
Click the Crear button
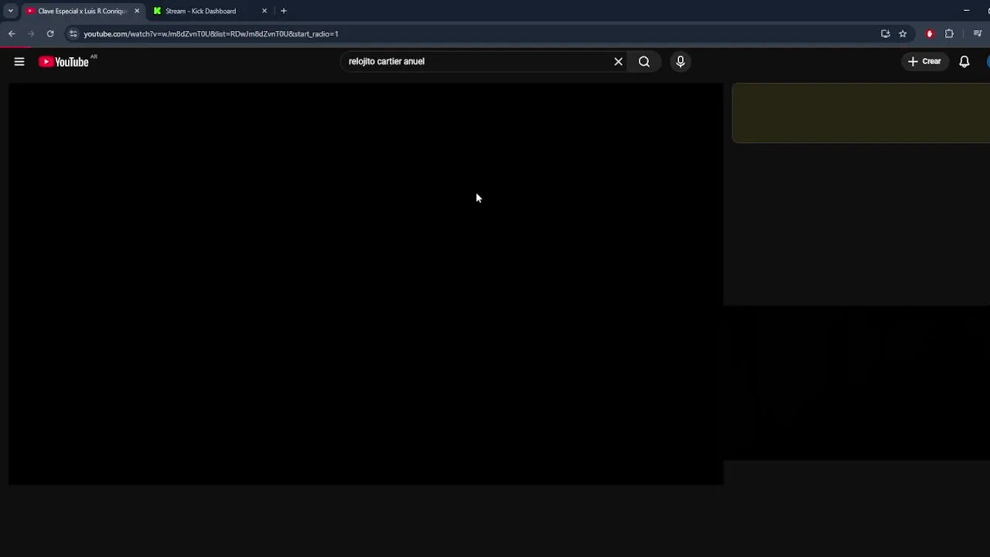925,61
